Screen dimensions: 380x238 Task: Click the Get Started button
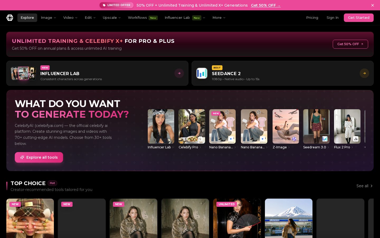359,18
